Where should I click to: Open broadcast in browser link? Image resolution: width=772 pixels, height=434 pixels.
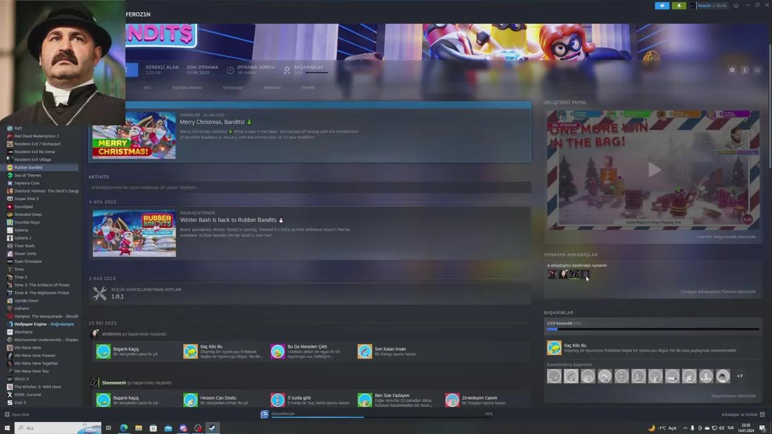pyautogui.click(x=726, y=237)
